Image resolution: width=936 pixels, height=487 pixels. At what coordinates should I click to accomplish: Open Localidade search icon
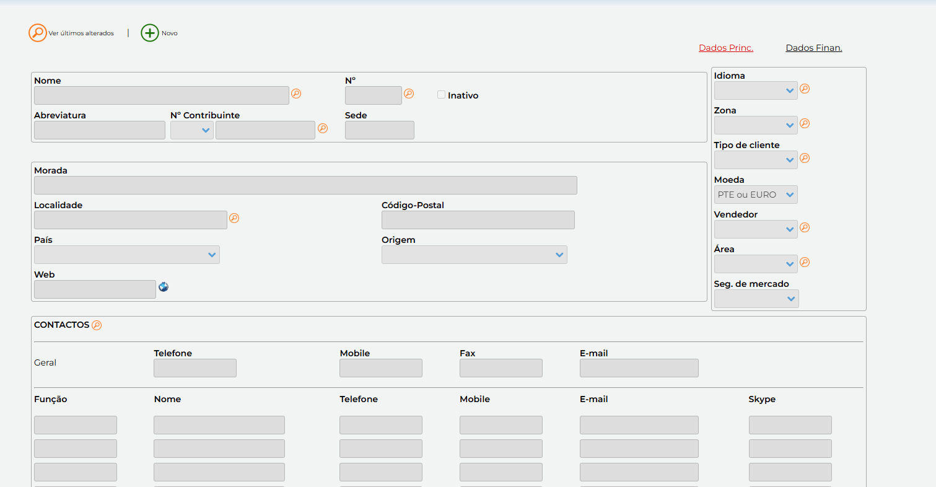pos(234,218)
